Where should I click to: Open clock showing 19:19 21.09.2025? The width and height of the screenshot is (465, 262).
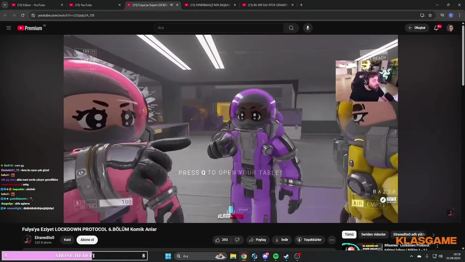(x=453, y=256)
